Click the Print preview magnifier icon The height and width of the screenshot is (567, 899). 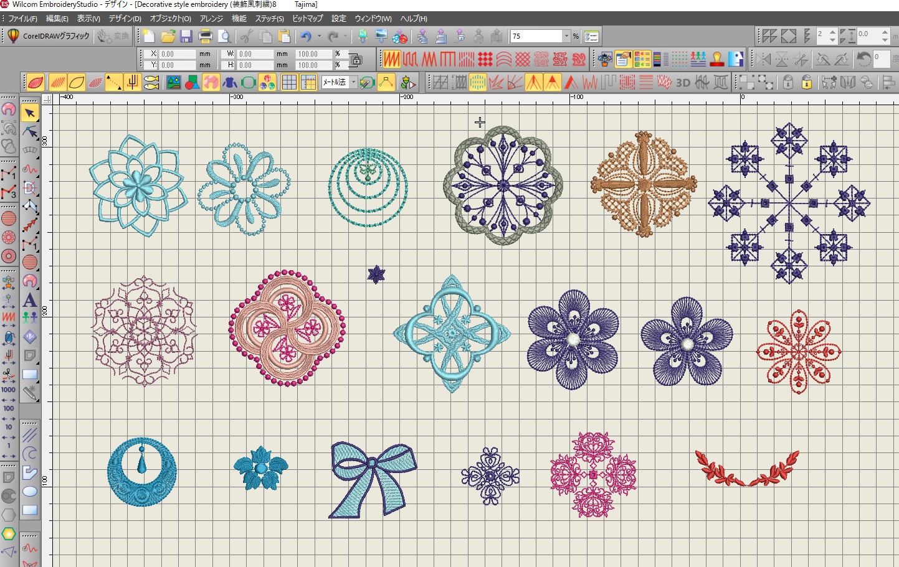point(225,36)
